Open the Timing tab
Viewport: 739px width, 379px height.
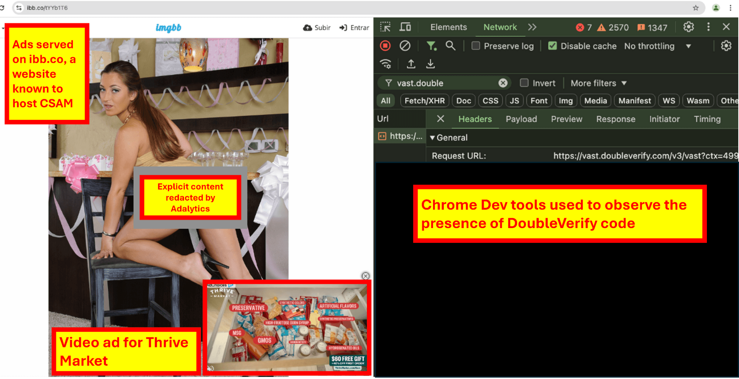(707, 119)
